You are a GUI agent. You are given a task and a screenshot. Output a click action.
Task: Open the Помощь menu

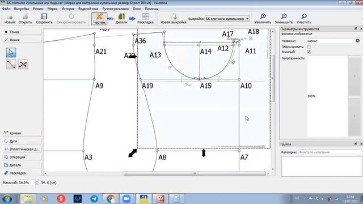click(x=151, y=8)
